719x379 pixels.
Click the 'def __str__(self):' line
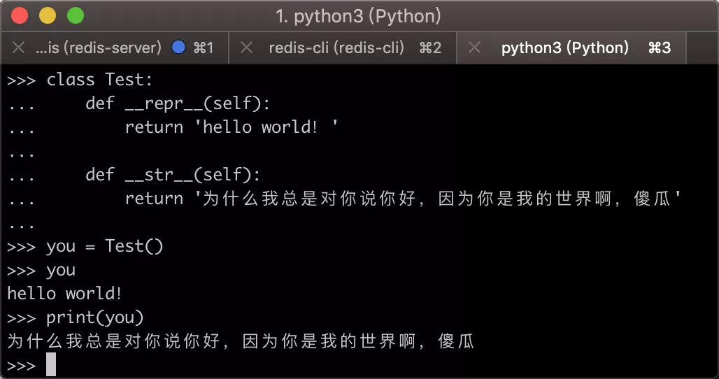(173, 175)
